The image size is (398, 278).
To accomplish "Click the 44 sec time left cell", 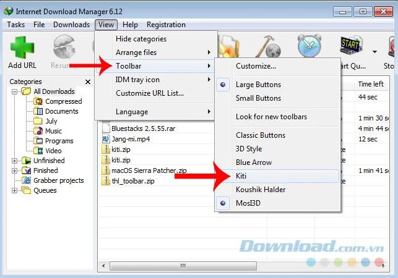I will coord(368,97).
